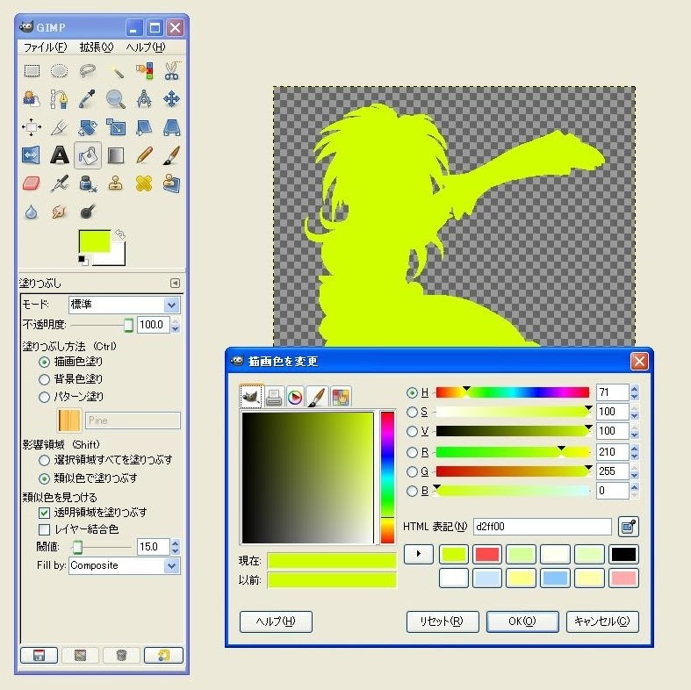Select the Paths tool
The height and width of the screenshot is (690, 691).
coord(59,99)
